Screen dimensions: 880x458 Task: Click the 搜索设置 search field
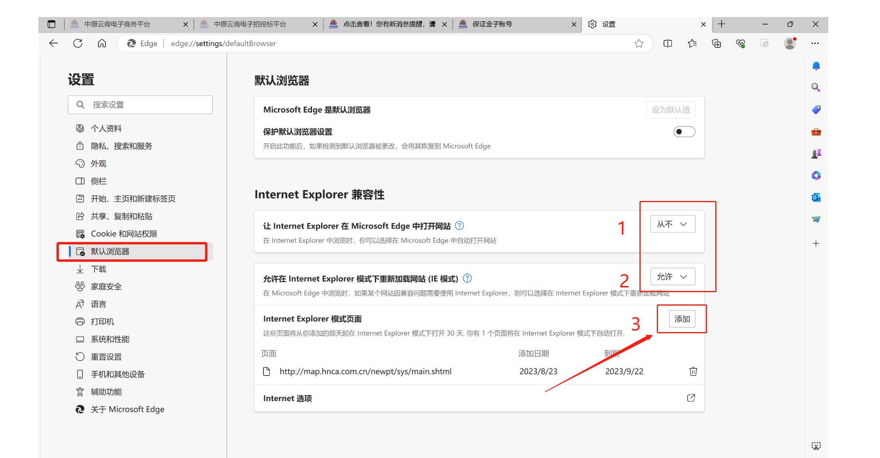(140, 105)
